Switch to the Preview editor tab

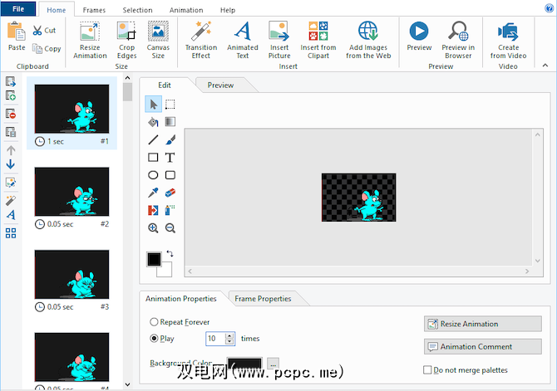pos(220,86)
